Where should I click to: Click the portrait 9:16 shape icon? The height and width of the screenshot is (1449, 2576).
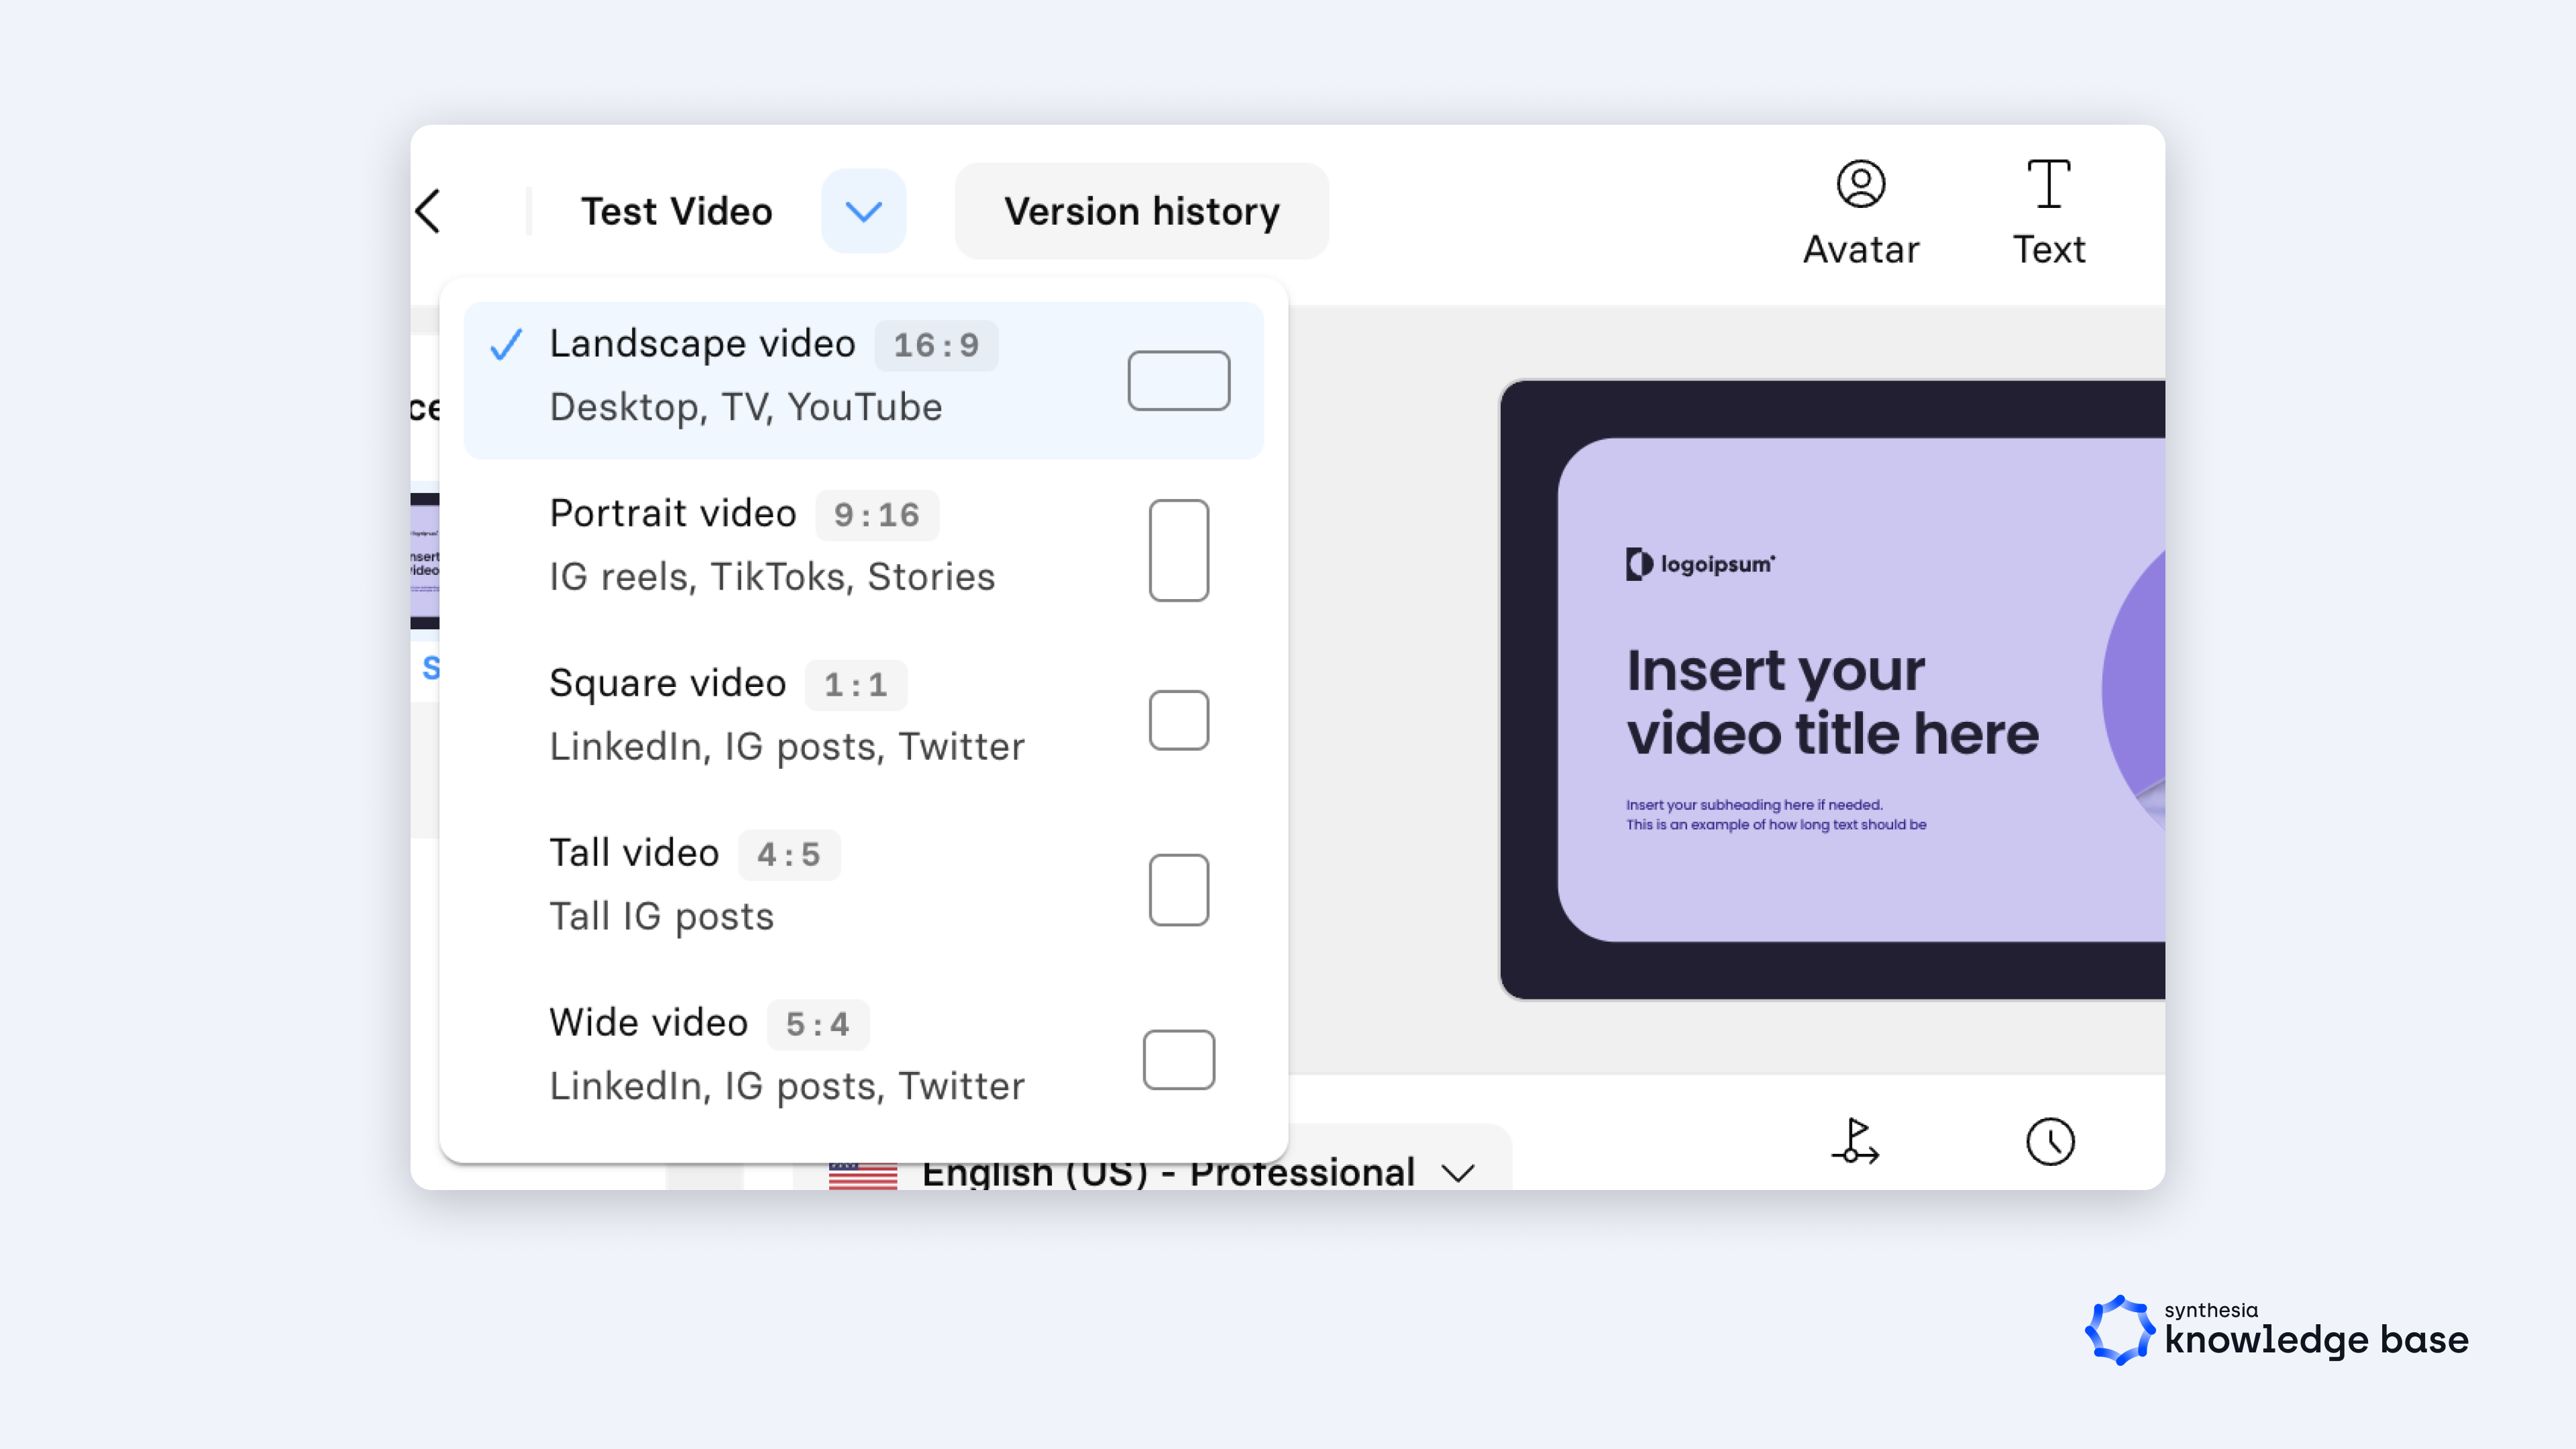click(1178, 550)
